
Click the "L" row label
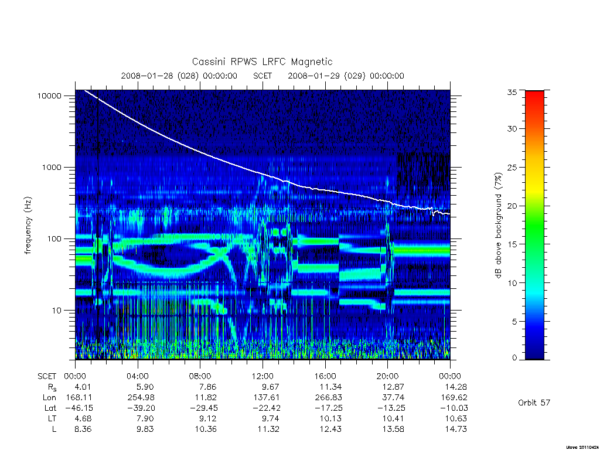54,429
